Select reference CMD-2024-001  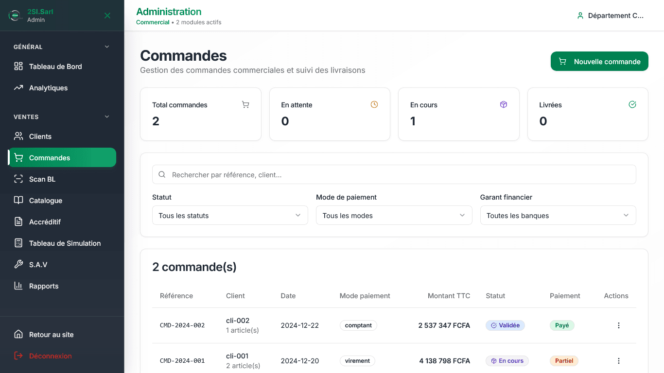click(x=182, y=361)
